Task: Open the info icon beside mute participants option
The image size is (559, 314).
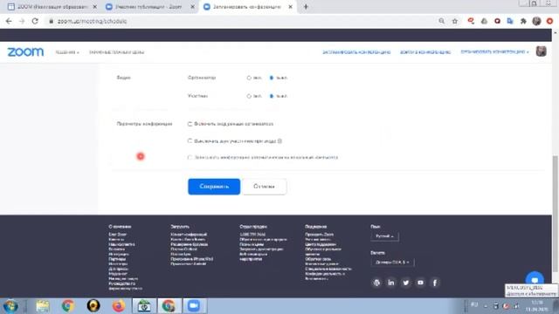Action: coord(279,141)
